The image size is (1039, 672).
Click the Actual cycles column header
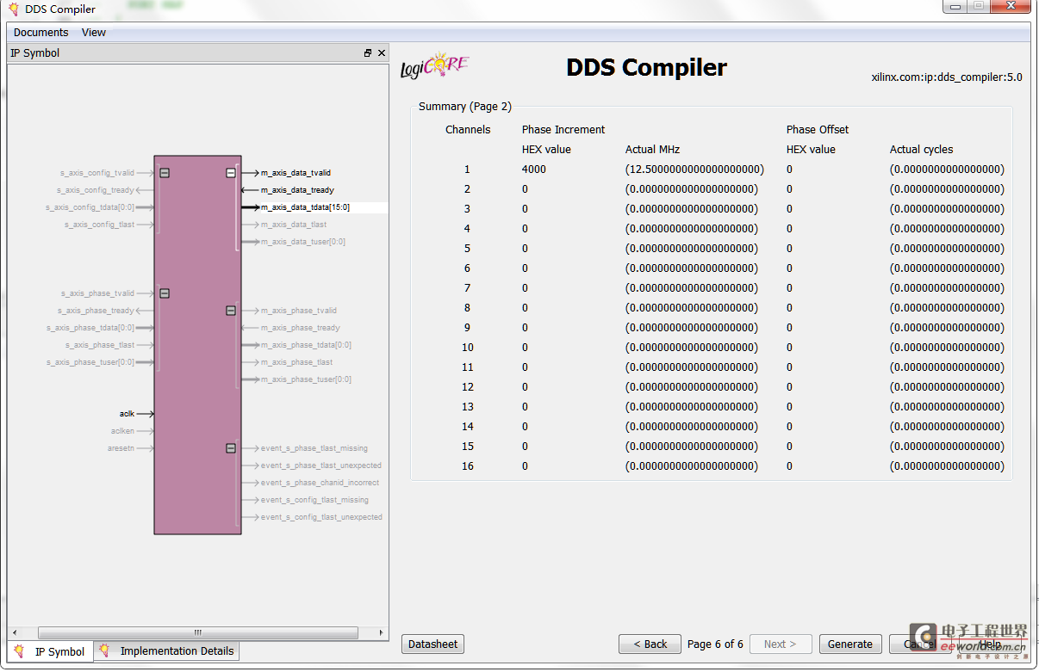pos(922,150)
